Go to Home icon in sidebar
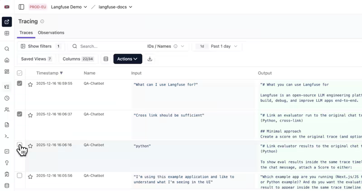This screenshot has width=362, height=191. click(x=7, y=60)
